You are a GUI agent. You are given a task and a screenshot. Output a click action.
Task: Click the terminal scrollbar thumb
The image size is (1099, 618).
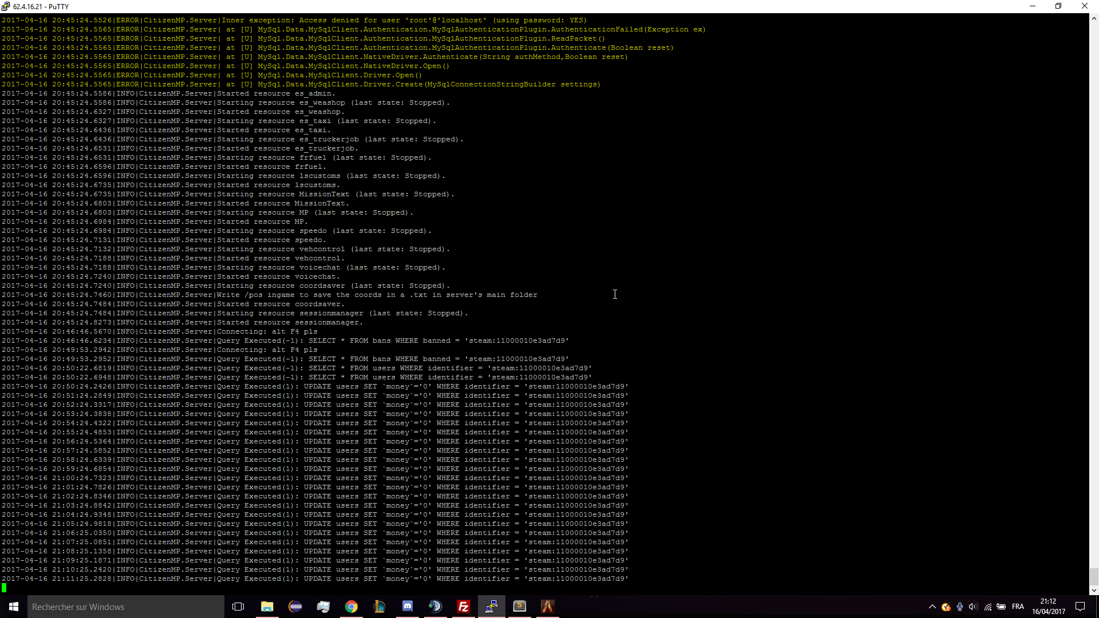pyautogui.click(x=1094, y=576)
